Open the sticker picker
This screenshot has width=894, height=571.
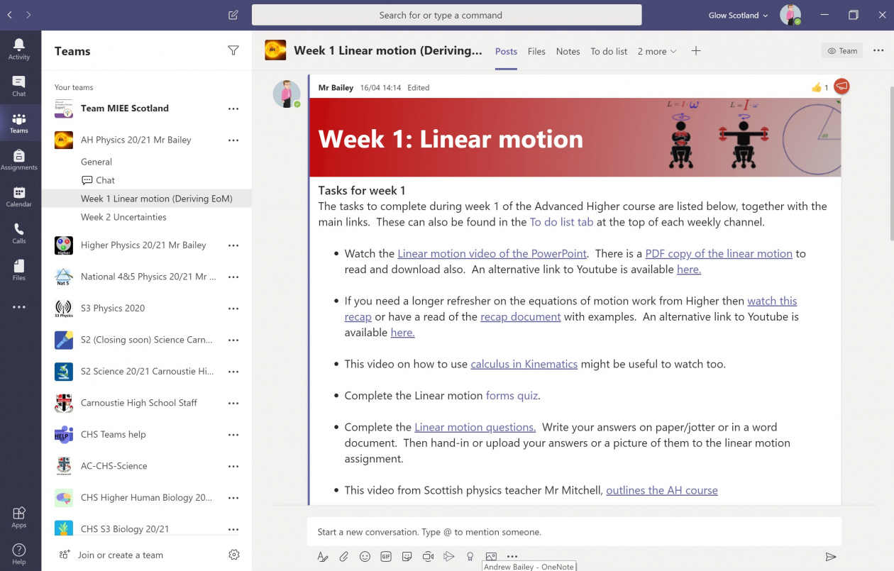point(407,557)
